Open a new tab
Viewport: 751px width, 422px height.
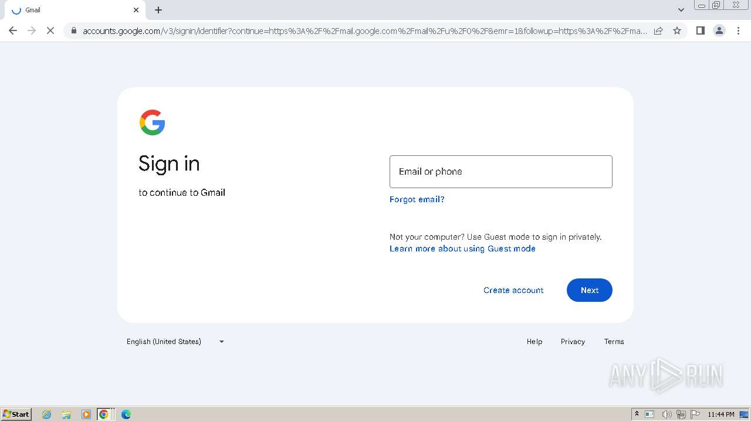point(158,10)
